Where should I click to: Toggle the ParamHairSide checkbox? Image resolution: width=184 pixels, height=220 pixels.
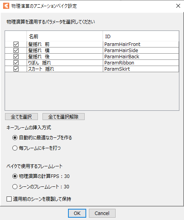16,51
